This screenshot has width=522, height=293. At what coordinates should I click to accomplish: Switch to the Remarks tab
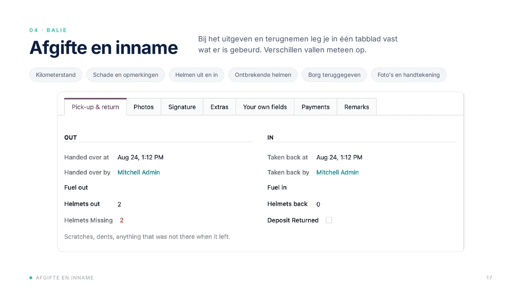point(357,107)
